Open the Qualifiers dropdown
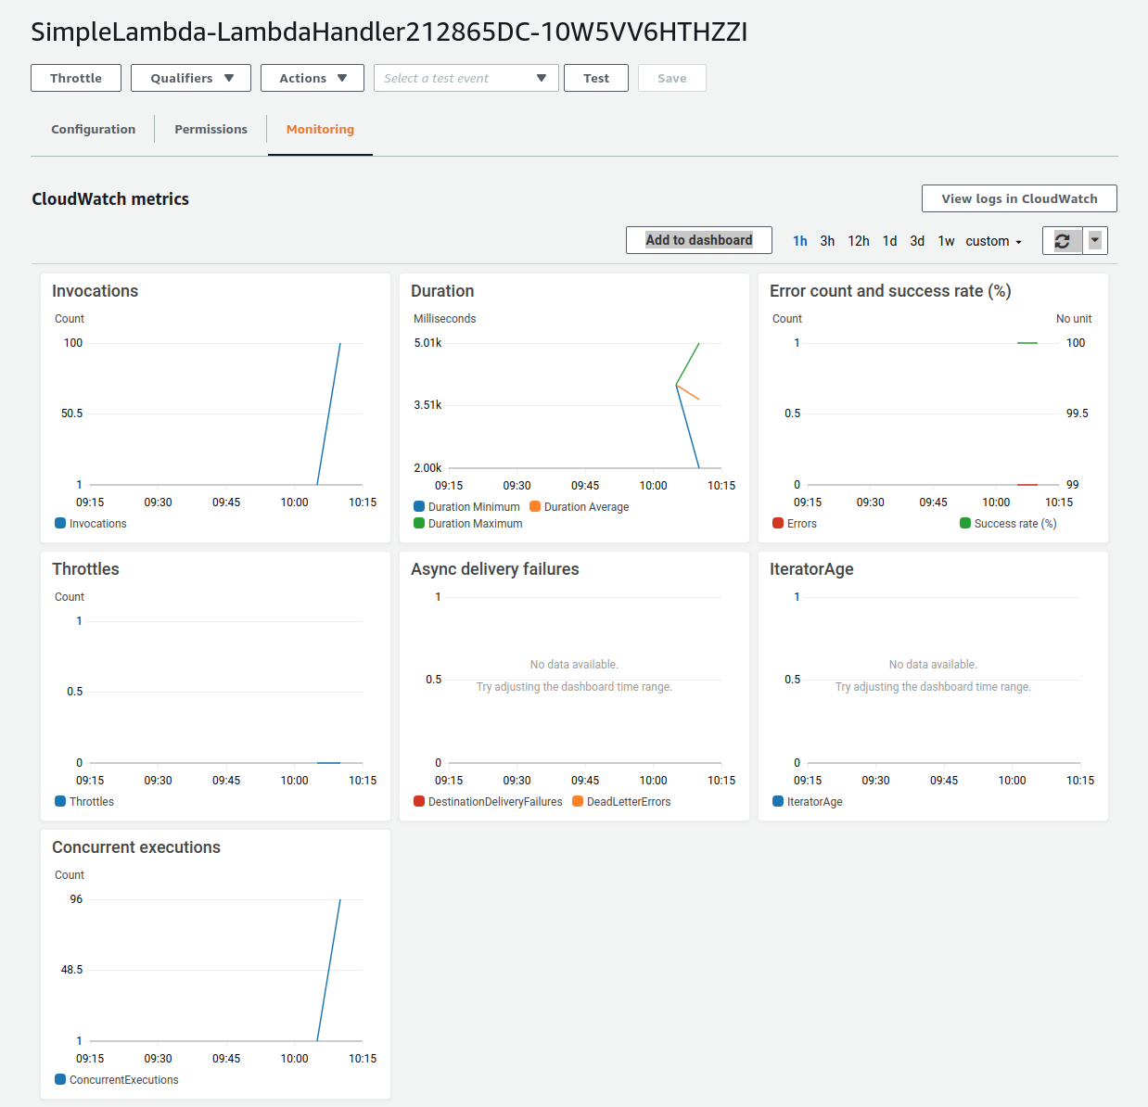Screen dimensions: 1148x1107 (x=190, y=78)
